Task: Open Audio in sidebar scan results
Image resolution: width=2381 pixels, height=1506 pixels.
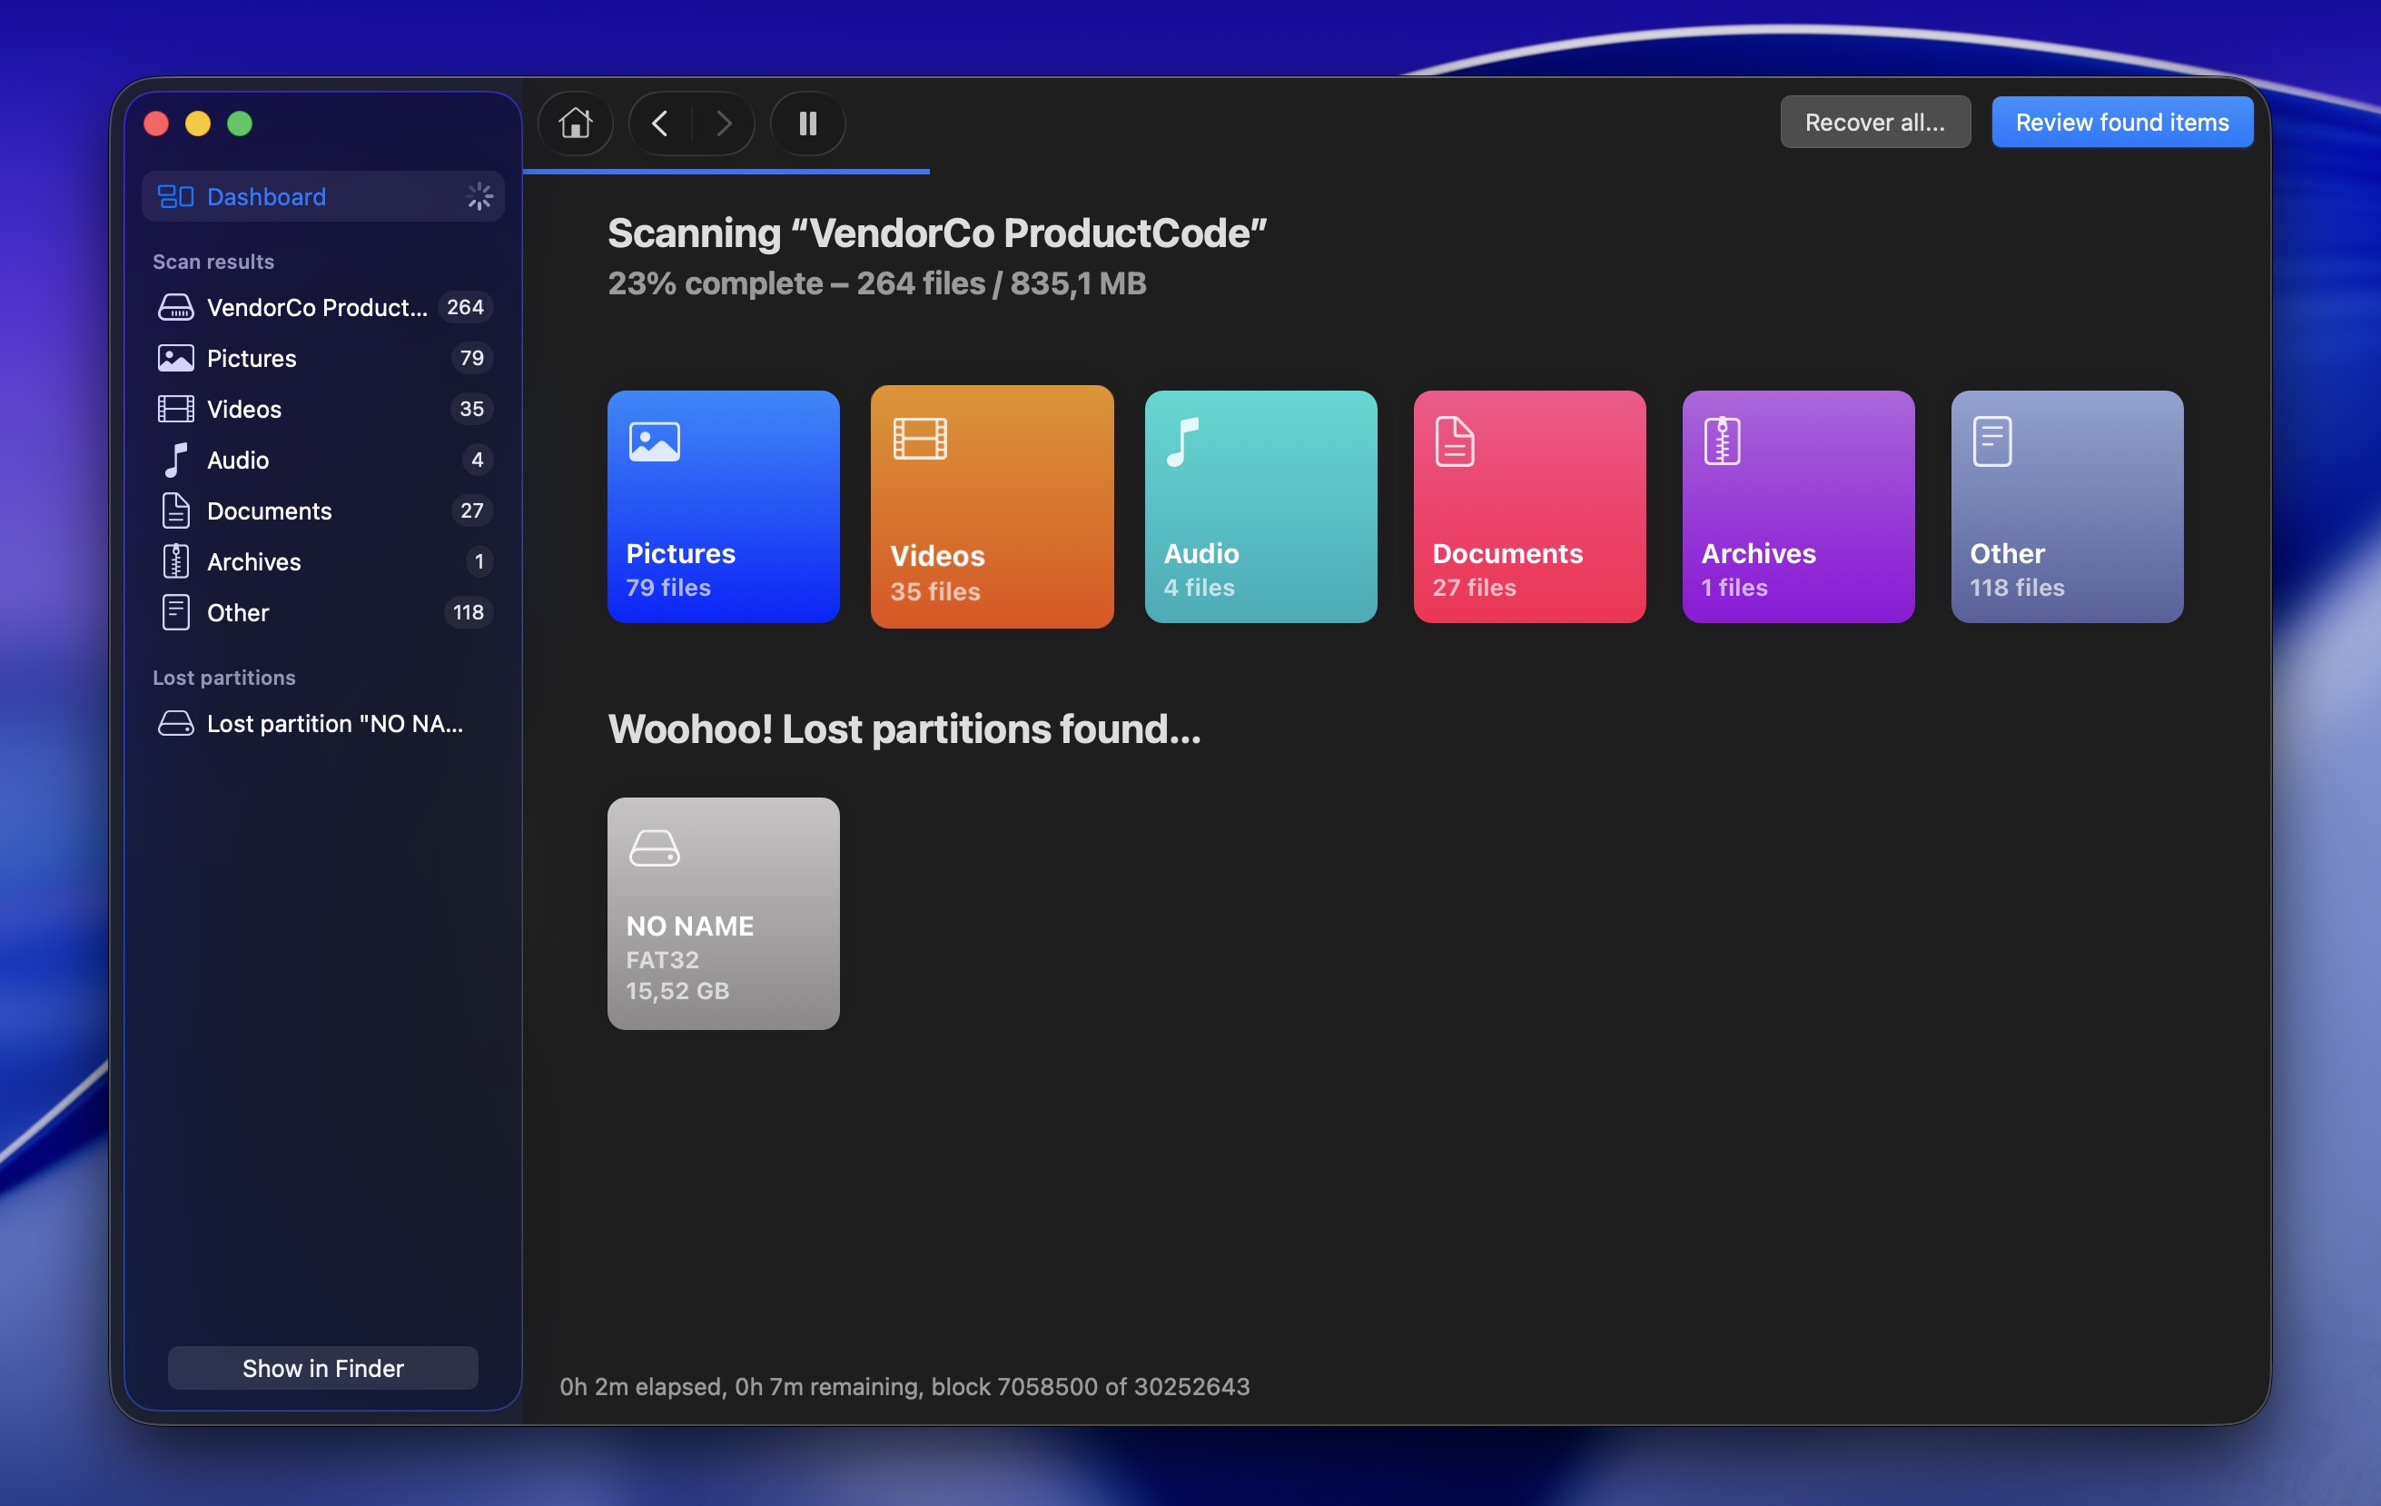Action: pos(322,460)
